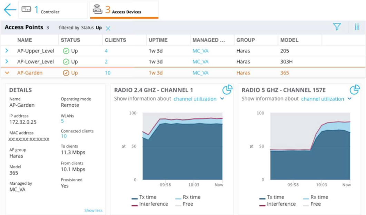Click the Tx time legend swatch for 5 GHz

point(262,199)
